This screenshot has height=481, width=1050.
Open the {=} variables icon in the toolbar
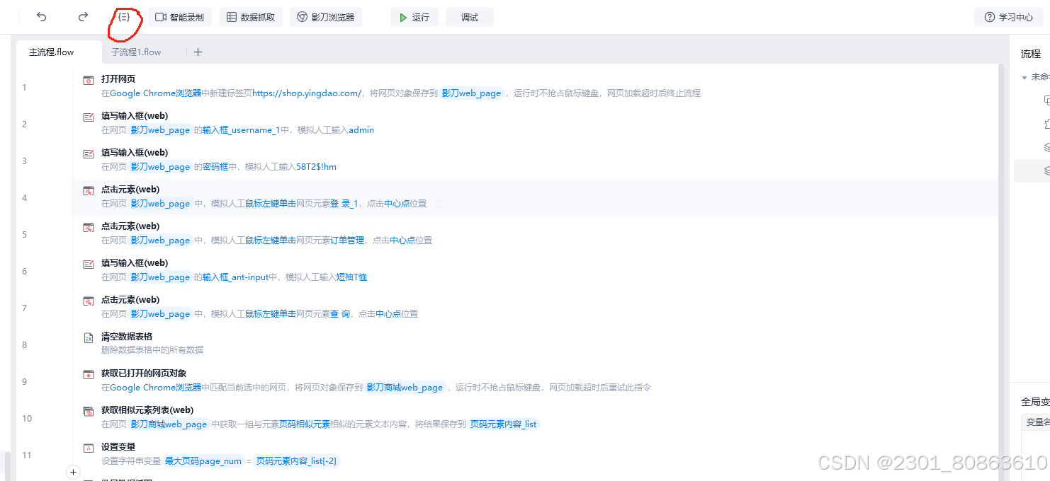124,17
